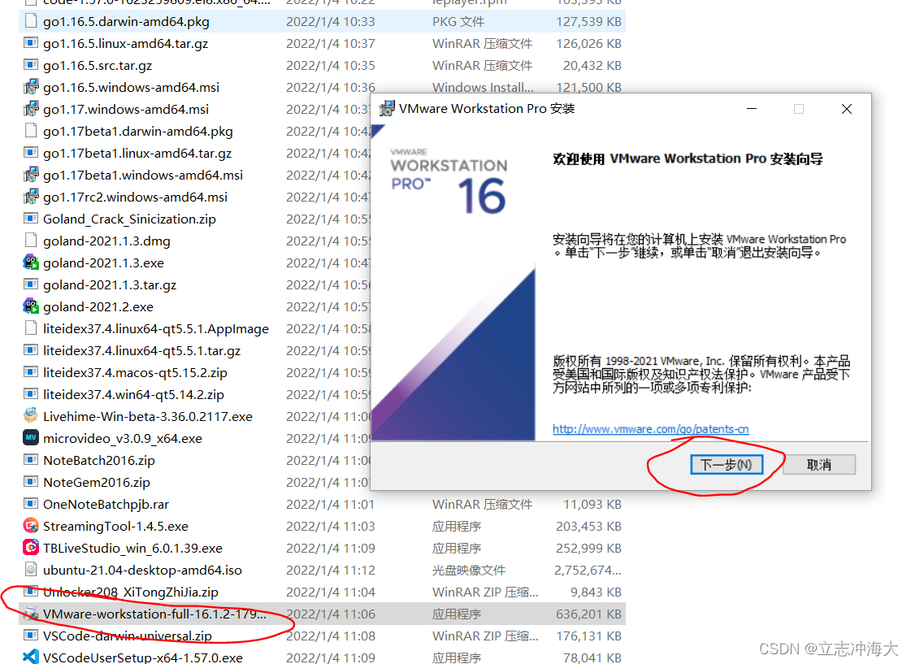
Task: Select go1.17beta1.darwin-amd64.pkg blank file icon
Action: [x=31, y=131]
